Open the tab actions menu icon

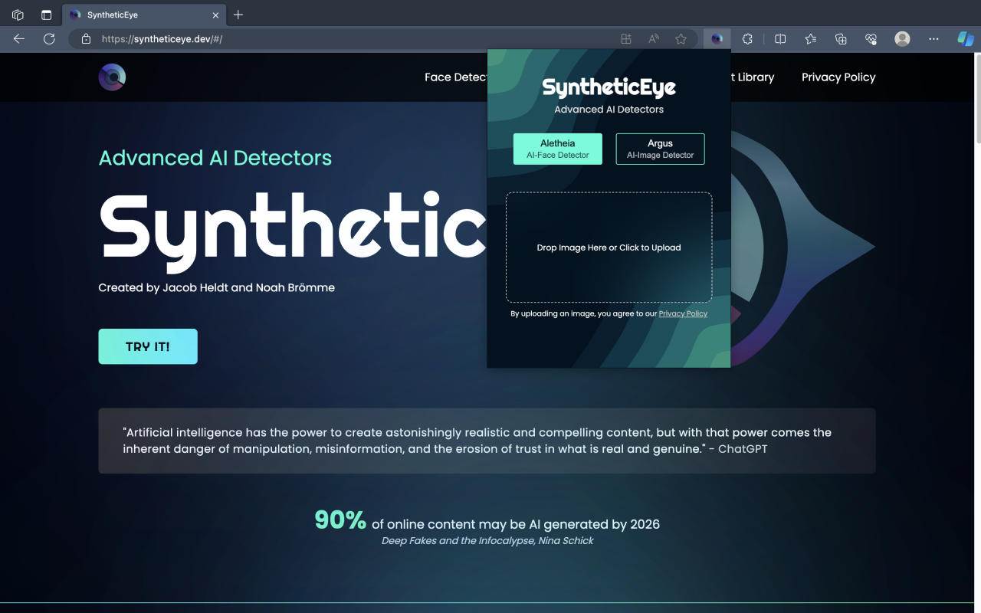pyautogui.click(x=46, y=15)
